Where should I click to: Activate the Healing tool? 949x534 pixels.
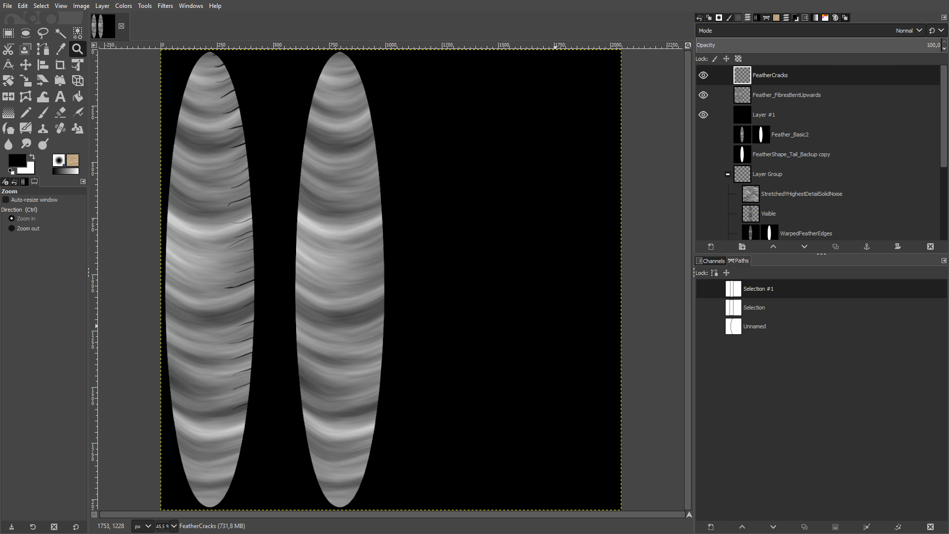click(x=60, y=129)
